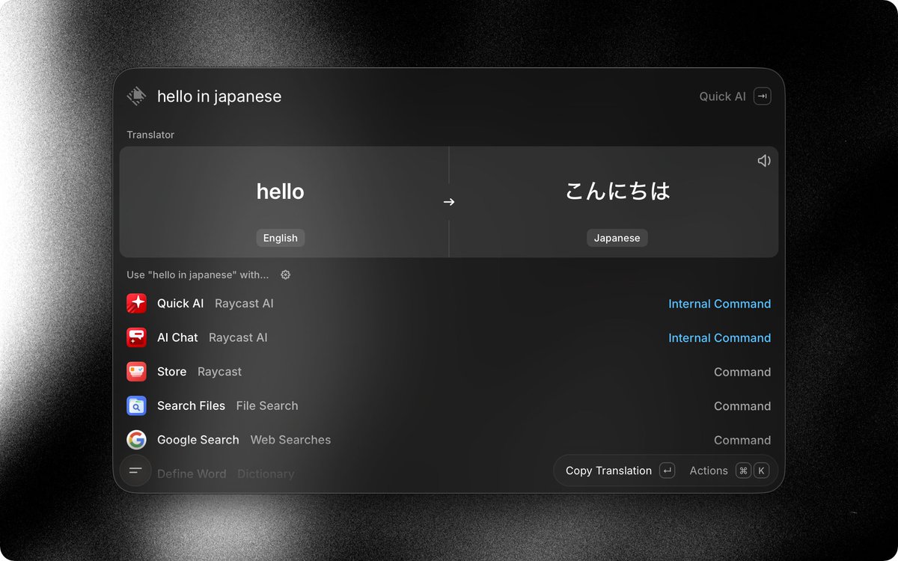
Task: Select the Store Raycast row
Action: click(449, 372)
